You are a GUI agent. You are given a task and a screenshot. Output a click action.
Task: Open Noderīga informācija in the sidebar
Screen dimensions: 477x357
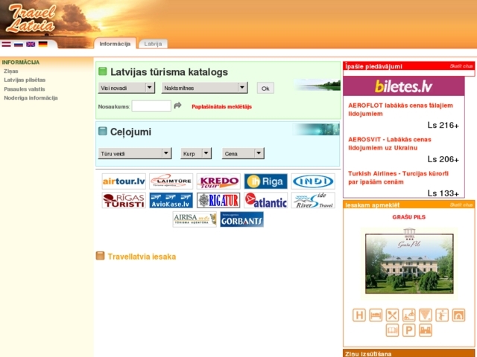31,97
